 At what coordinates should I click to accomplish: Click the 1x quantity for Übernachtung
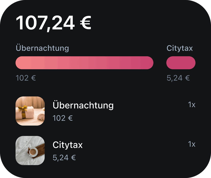click(x=192, y=105)
